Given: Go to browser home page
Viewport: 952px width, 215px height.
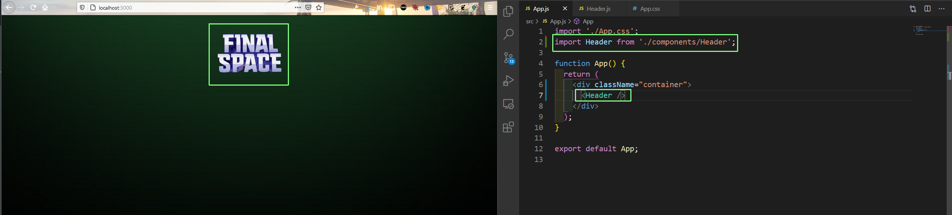Looking at the screenshot, I should click(x=45, y=7).
